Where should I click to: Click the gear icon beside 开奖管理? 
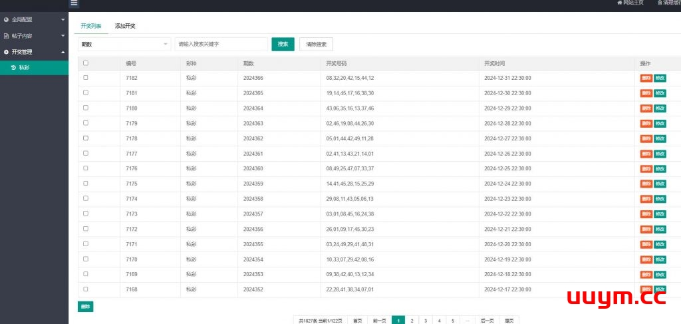[7, 52]
